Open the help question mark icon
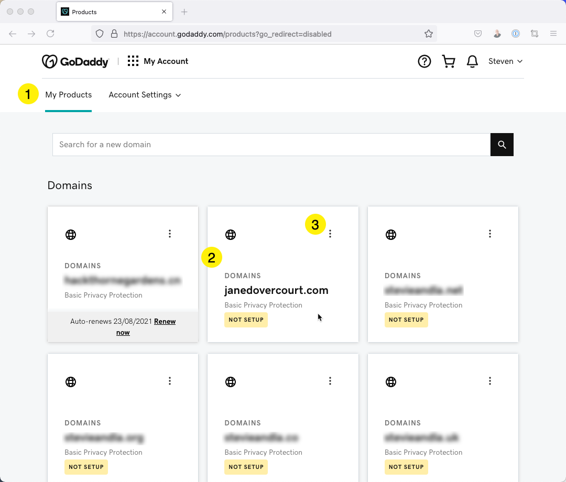 tap(424, 61)
